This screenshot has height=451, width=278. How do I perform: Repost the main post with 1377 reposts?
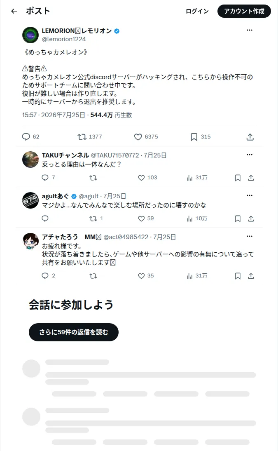(90, 137)
